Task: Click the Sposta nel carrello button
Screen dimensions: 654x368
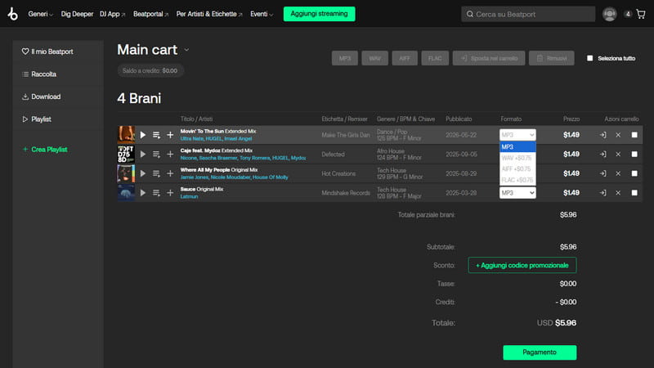Action: (x=489, y=58)
